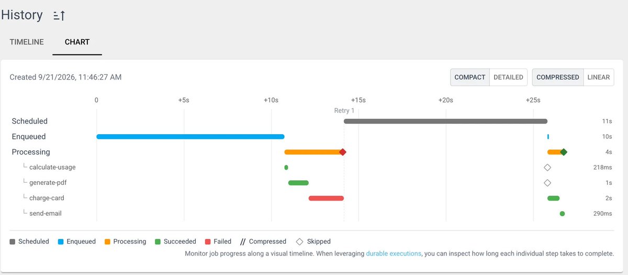
Task: Select the Processing row label
Action: click(x=31, y=152)
